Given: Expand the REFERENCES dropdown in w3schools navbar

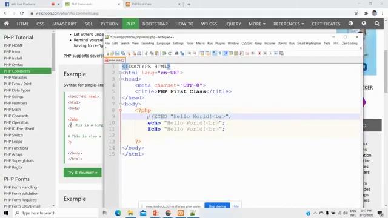Looking at the screenshot, I should point(289,24).
